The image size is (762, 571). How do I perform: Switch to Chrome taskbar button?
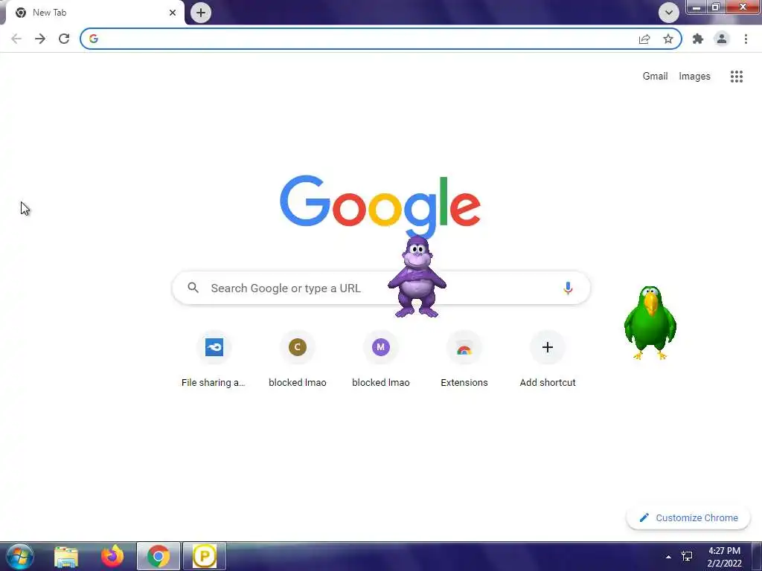point(159,556)
